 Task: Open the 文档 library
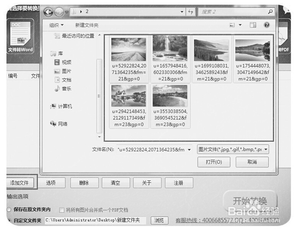[63, 80]
